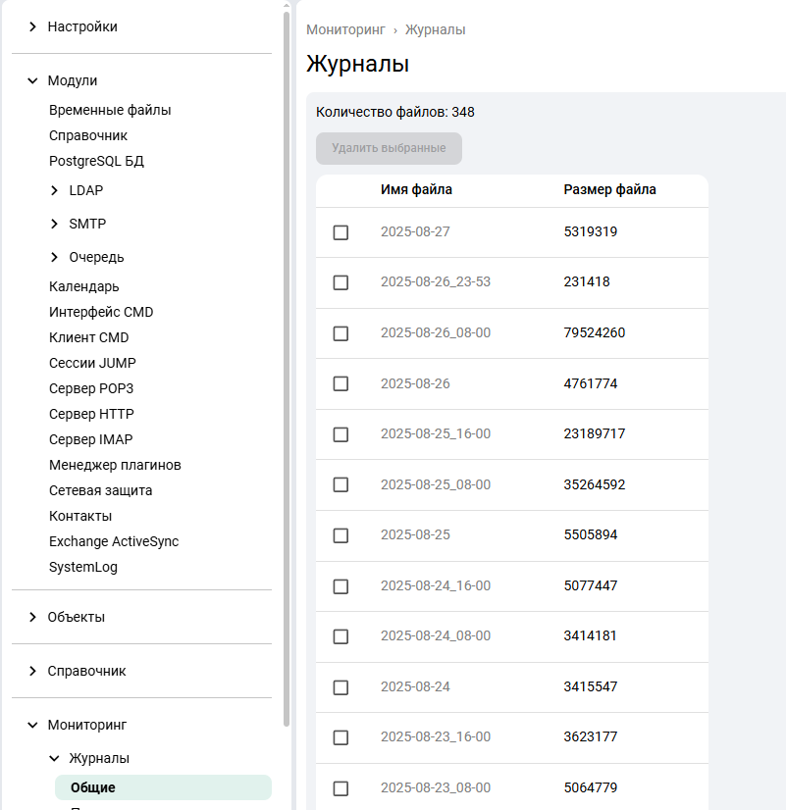
Task: Expand the Объекты section chevron
Action: [x=32, y=618]
